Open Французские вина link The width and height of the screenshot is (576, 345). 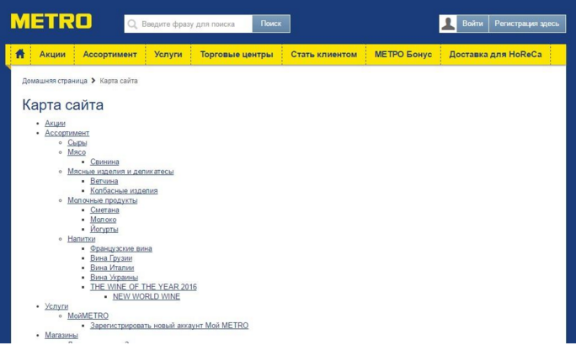point(121,248)
